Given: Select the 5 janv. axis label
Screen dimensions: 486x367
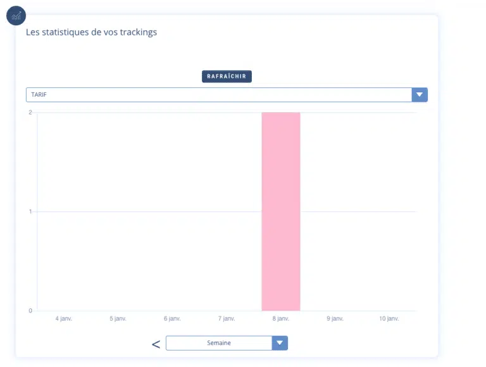Looking at the screenshot, I should 118,319.
